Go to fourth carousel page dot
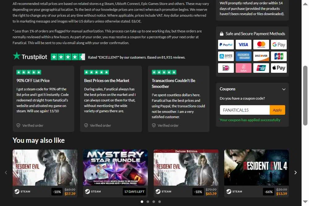Image resolution: width=309 pixels, height=206 pixels. (x=160, y=202)
